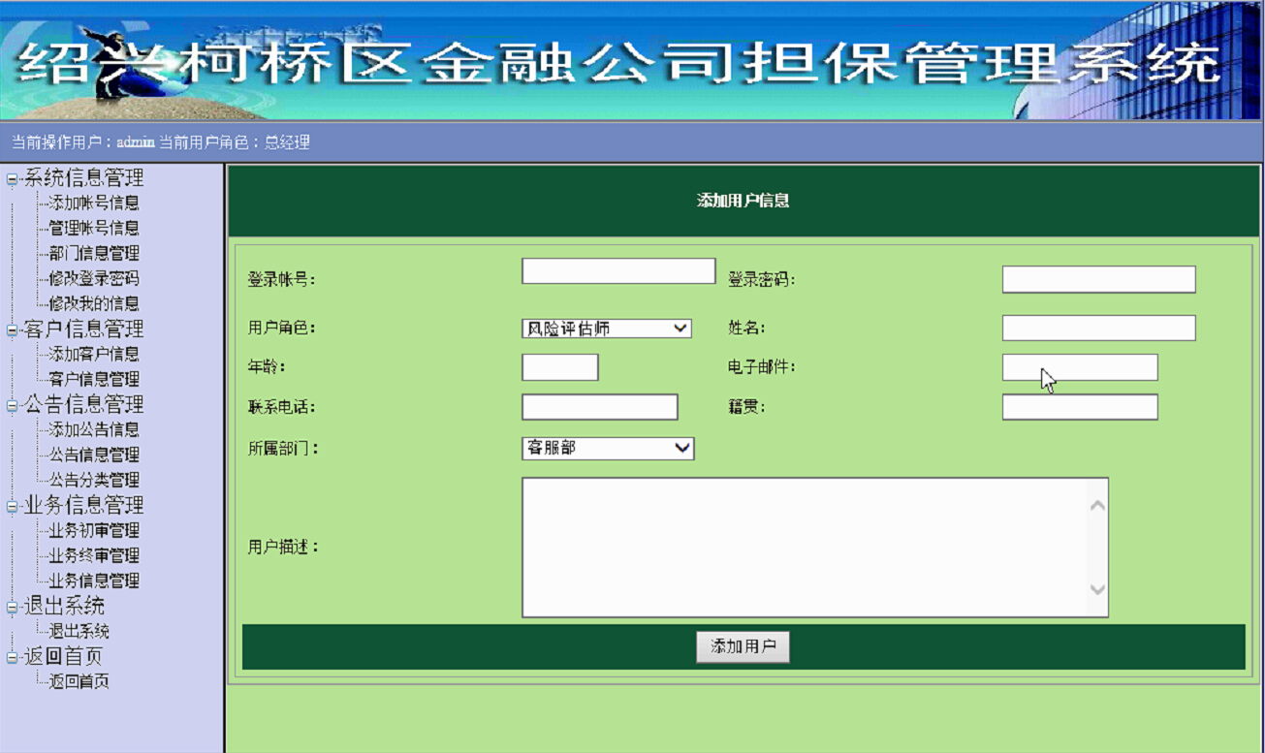The image size is (1265, 753).
Task: Open 添加客户信息 in the sidebar
Action: [94, 355]
